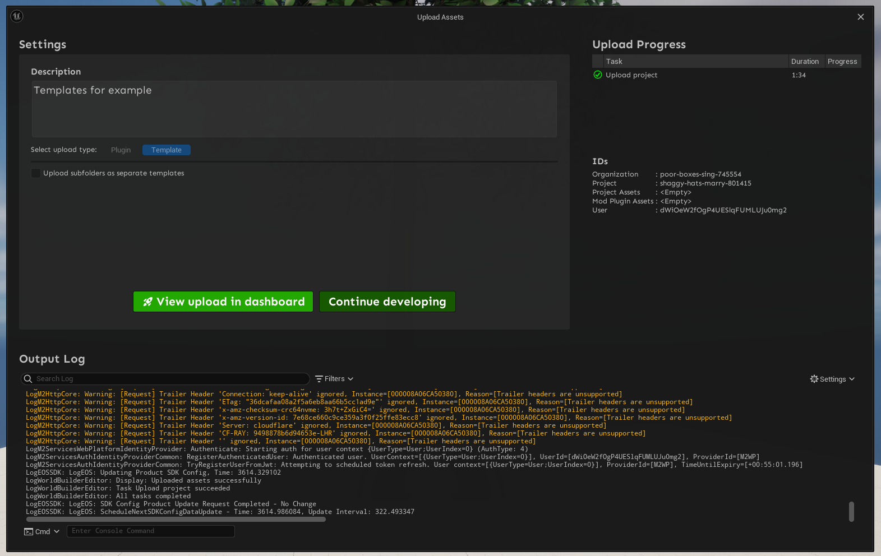Click the Filters lines icon
Image resolution: width=881 pixels, height=556 pixels.
coord(319,379)
